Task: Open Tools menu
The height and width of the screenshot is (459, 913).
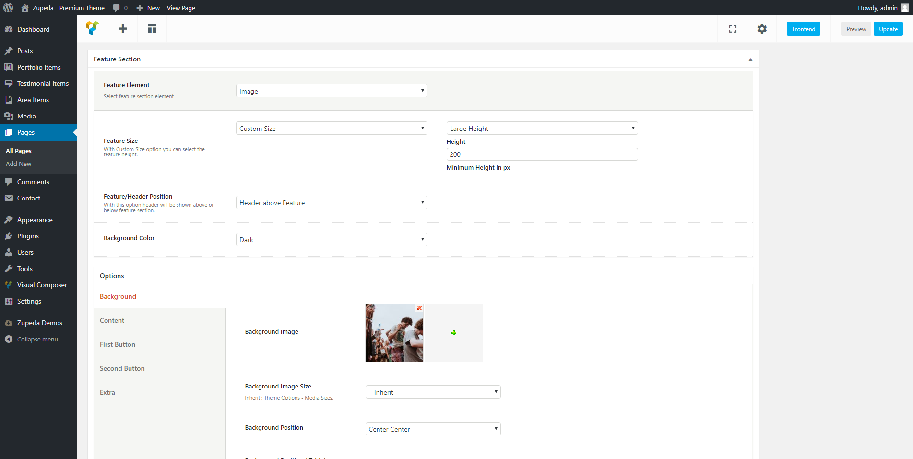Action: tap(38, 269)
